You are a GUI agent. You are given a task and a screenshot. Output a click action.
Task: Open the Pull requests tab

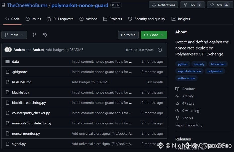coord(60,19)
